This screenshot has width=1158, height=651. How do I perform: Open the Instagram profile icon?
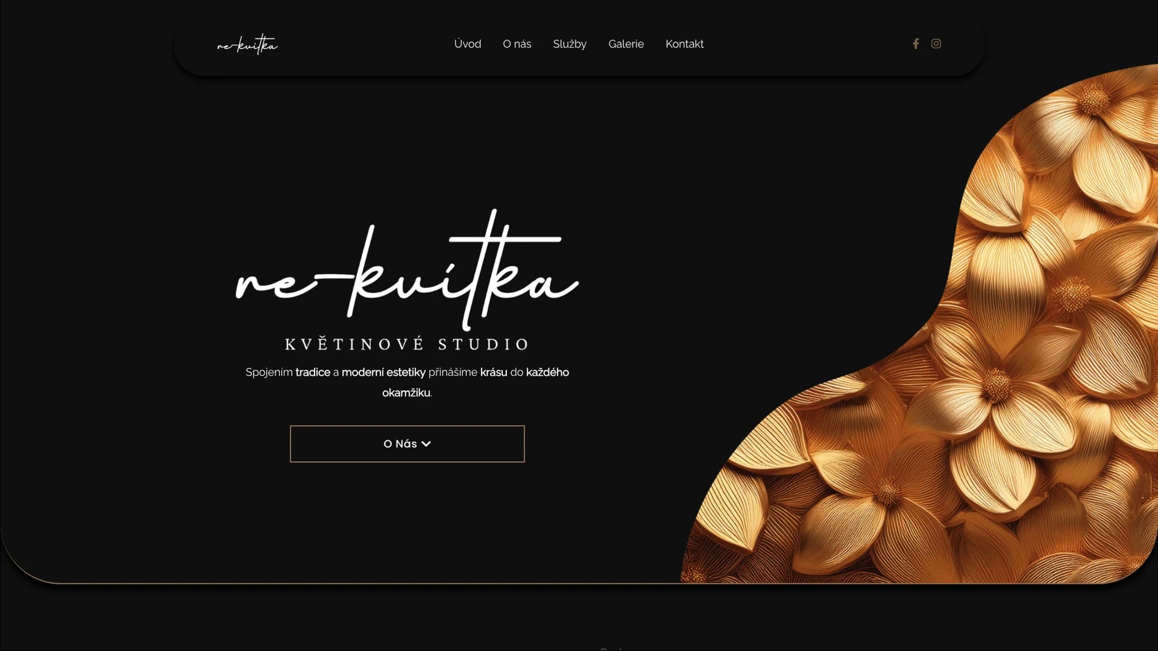pyautogui.click(x=936, y=44)
